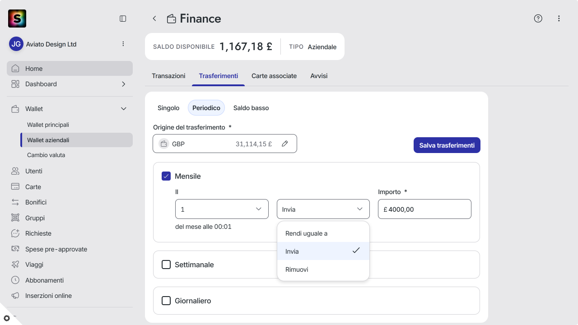This screenshot has width=578, height=325.
Task: Click the available balance 1,167,18 £
Action: tap(246, 46)
